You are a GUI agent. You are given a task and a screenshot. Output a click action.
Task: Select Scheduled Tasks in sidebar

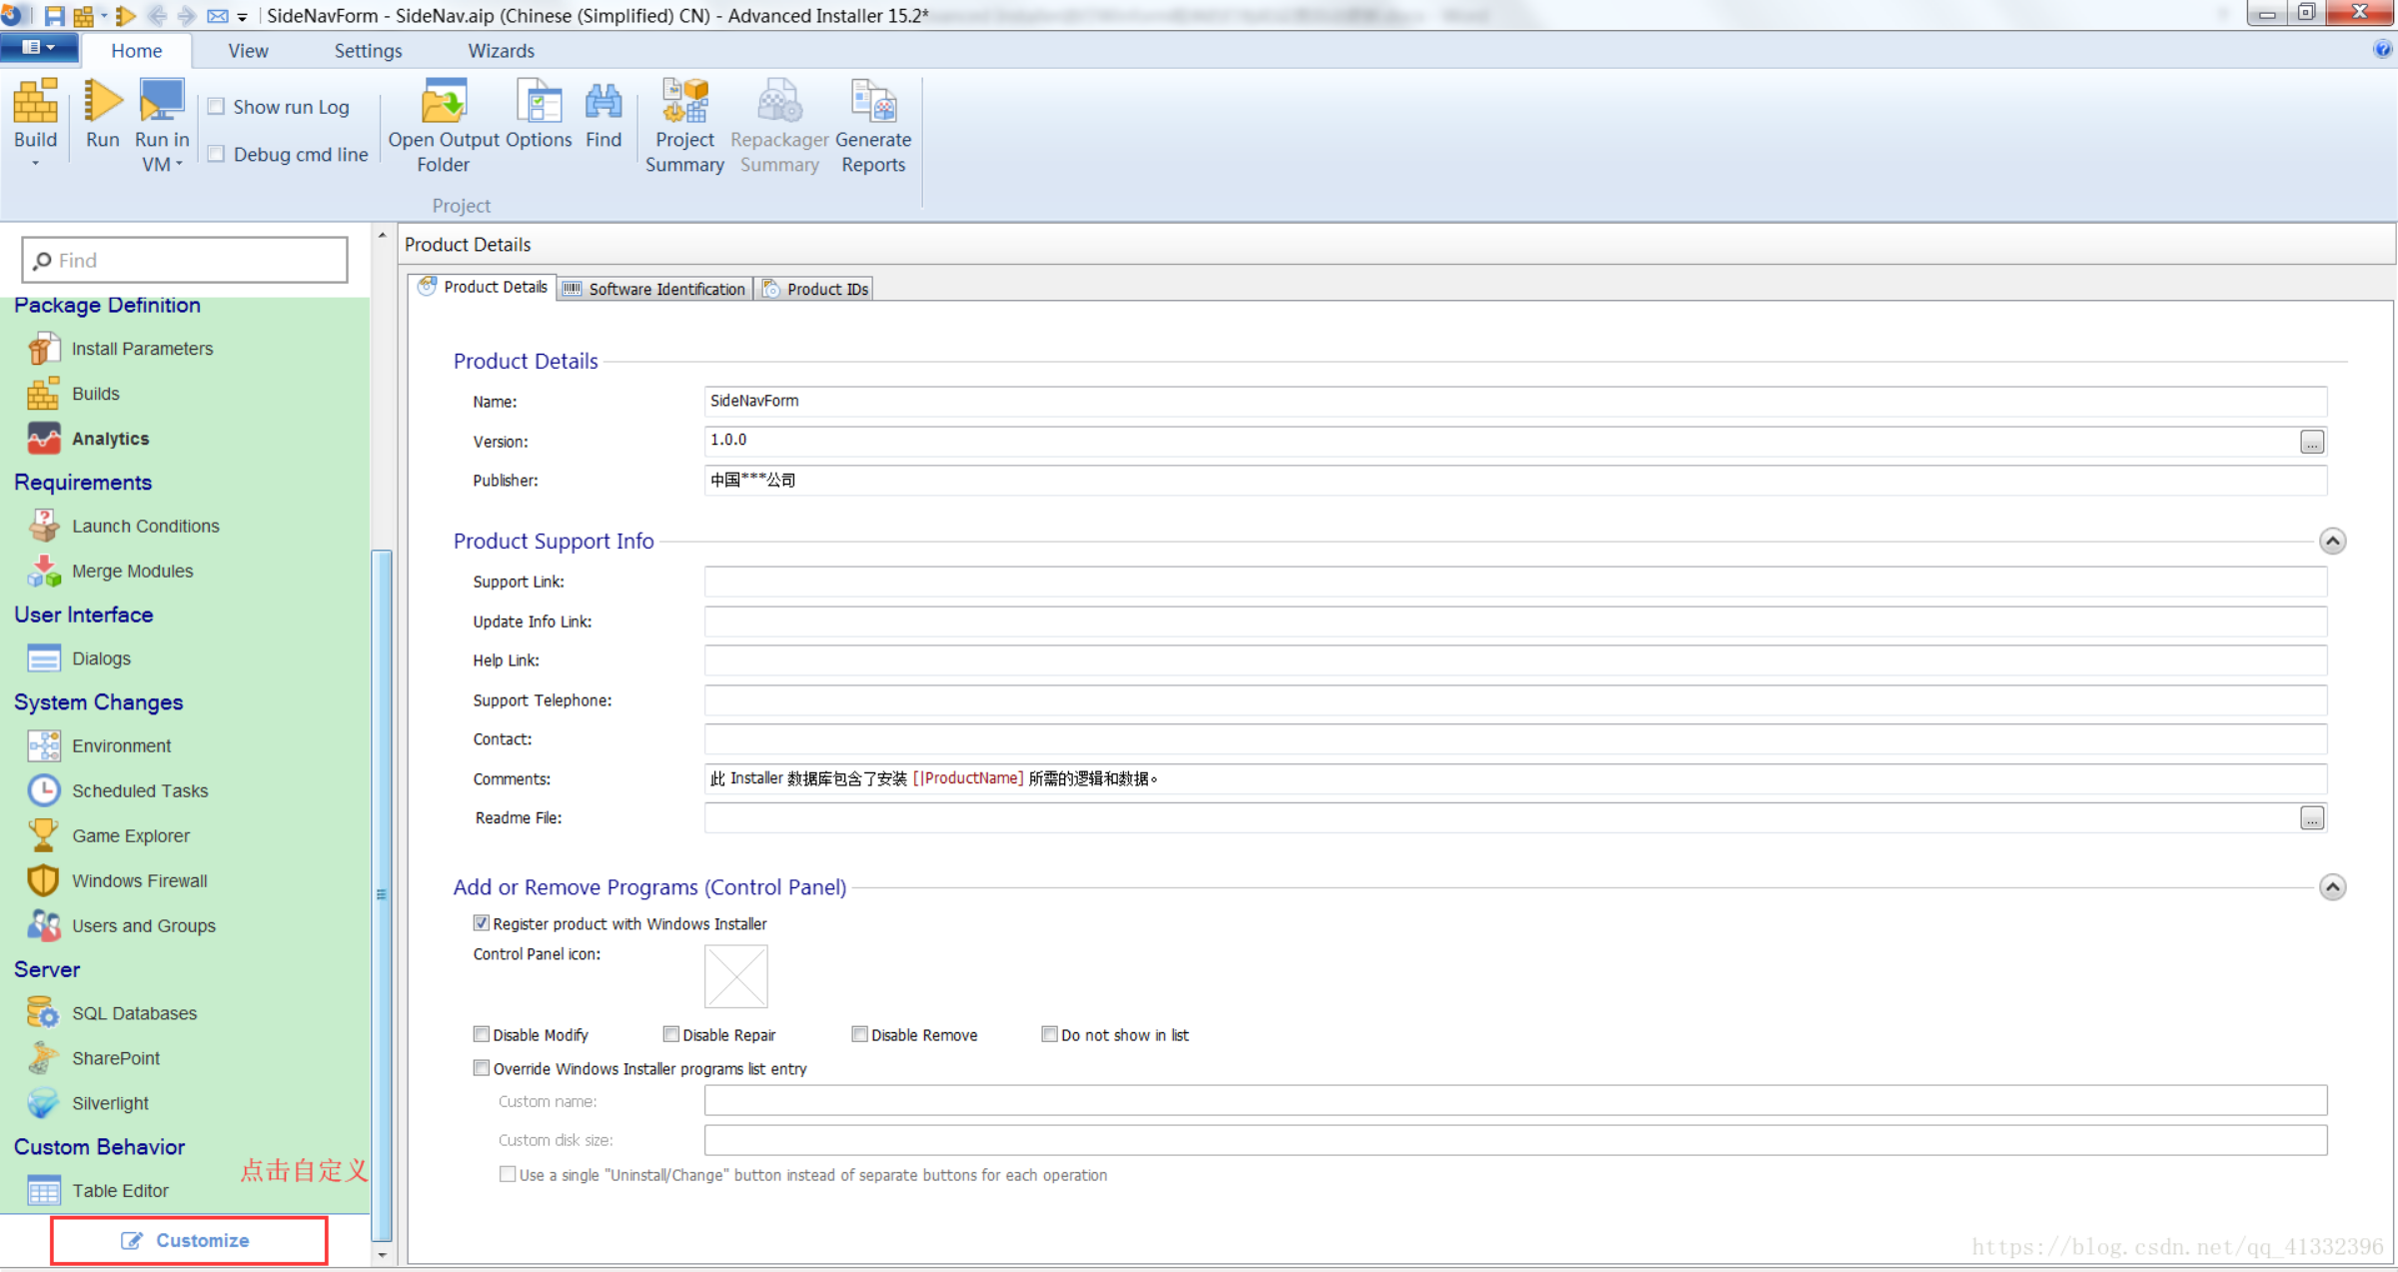(x=139, y=790)
